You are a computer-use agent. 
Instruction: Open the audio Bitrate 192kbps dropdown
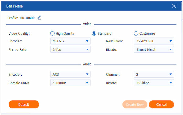[x=154, y=83]
